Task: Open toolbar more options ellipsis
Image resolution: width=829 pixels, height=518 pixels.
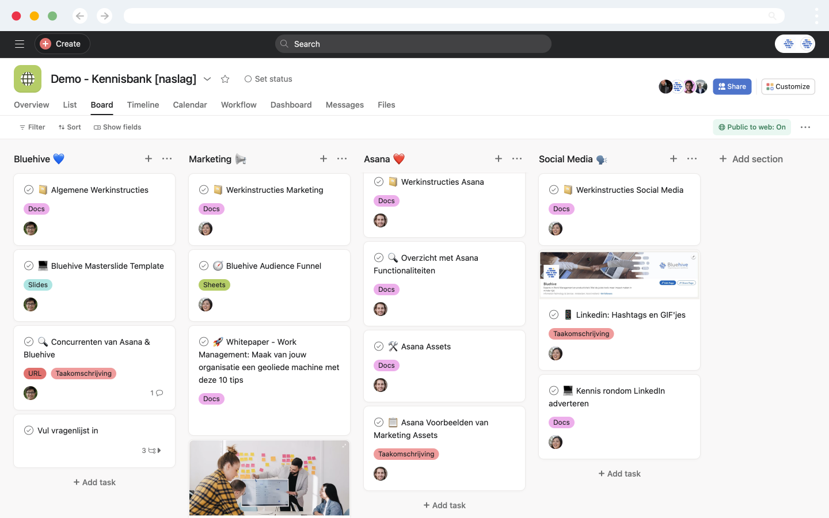Action: [x=805, y=127]
